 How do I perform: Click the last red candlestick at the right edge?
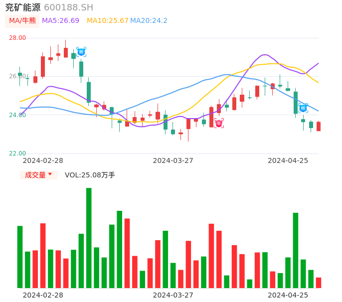[x=319, y=127]
